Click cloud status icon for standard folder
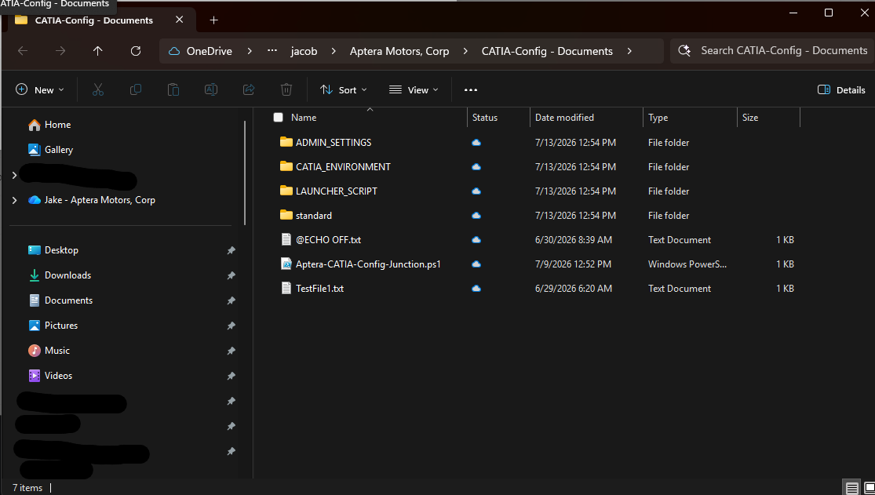 [476, 216]
